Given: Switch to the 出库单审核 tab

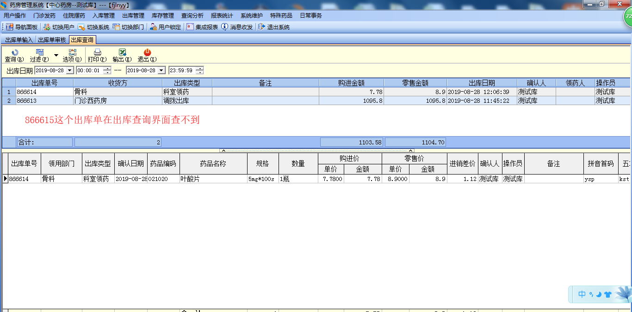Looking at the screenshot, I should pyautogui.click(x=52, y=40).
